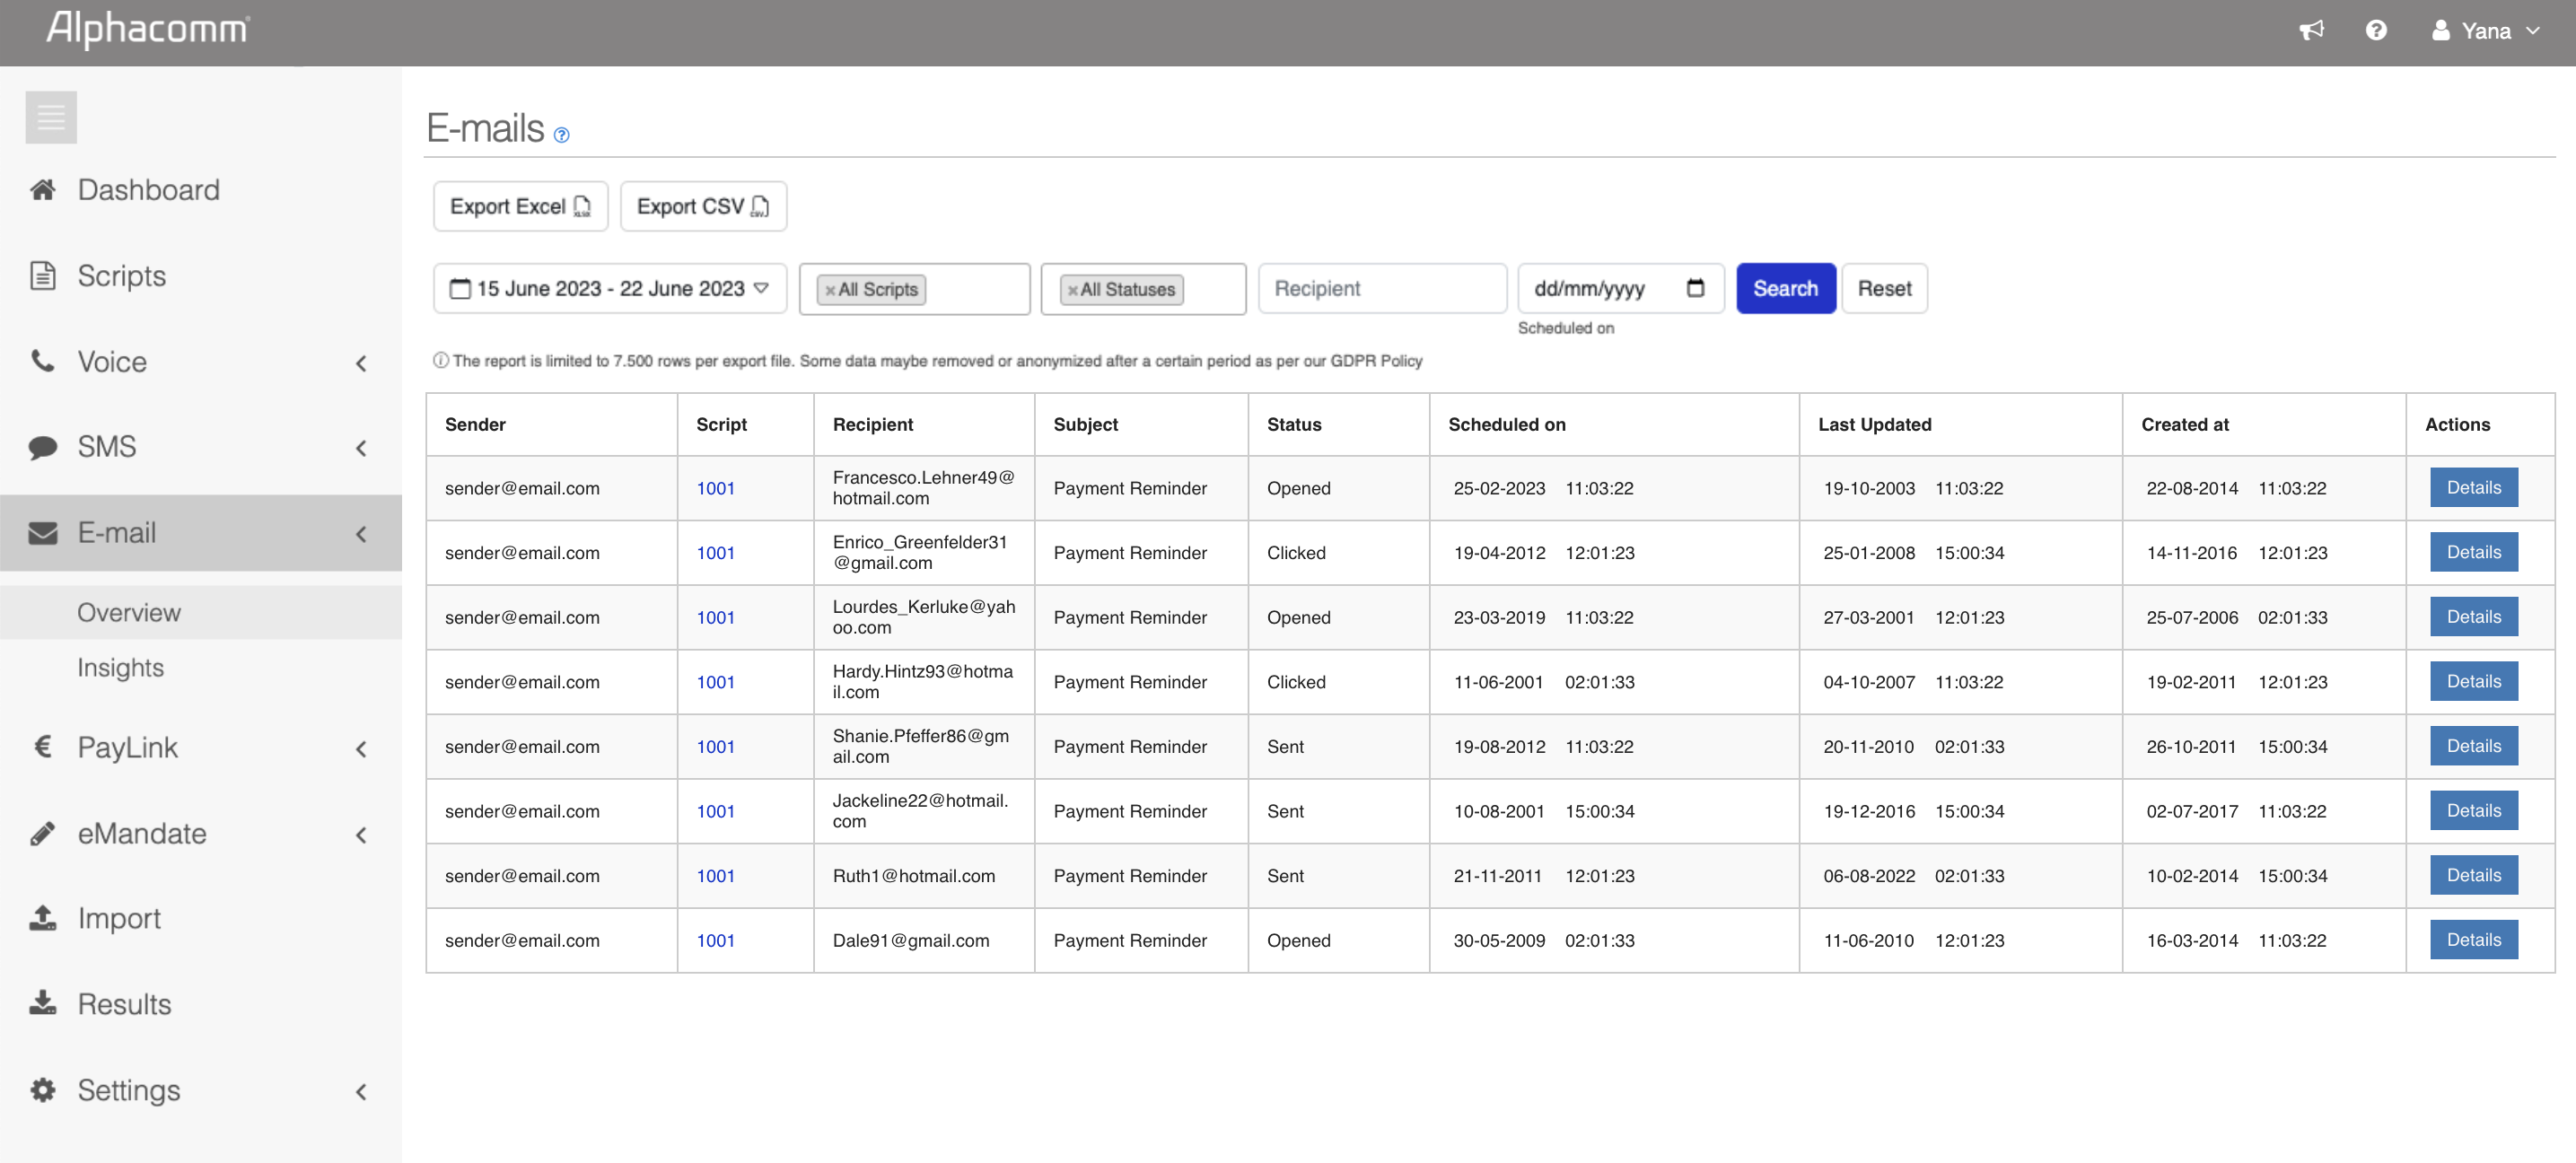Click the Scripts document icon
The width and height of the screenshot is (2576, 1163).
[43, 276]
